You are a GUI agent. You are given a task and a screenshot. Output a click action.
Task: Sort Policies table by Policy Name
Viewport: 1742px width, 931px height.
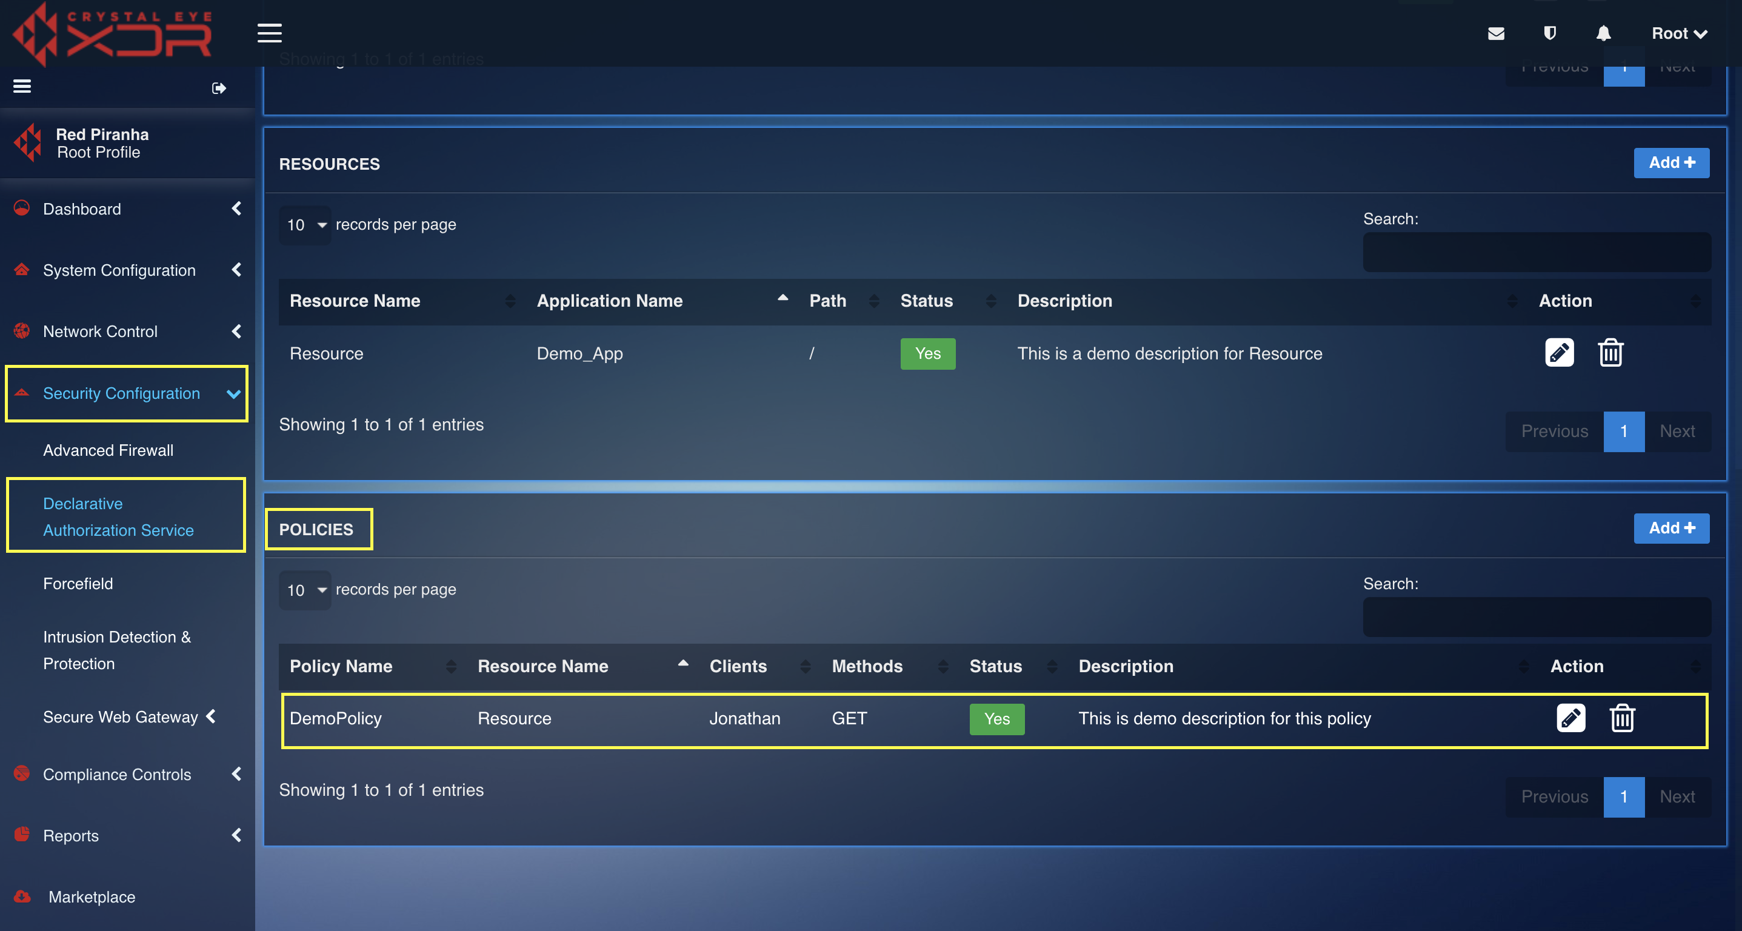[x=373, y=666]
